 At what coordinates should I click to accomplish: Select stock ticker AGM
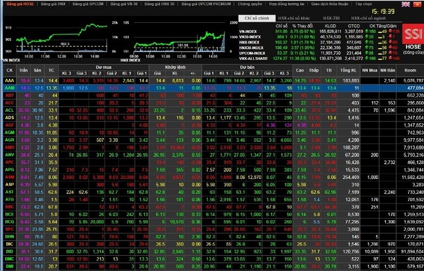click(10, 132)
